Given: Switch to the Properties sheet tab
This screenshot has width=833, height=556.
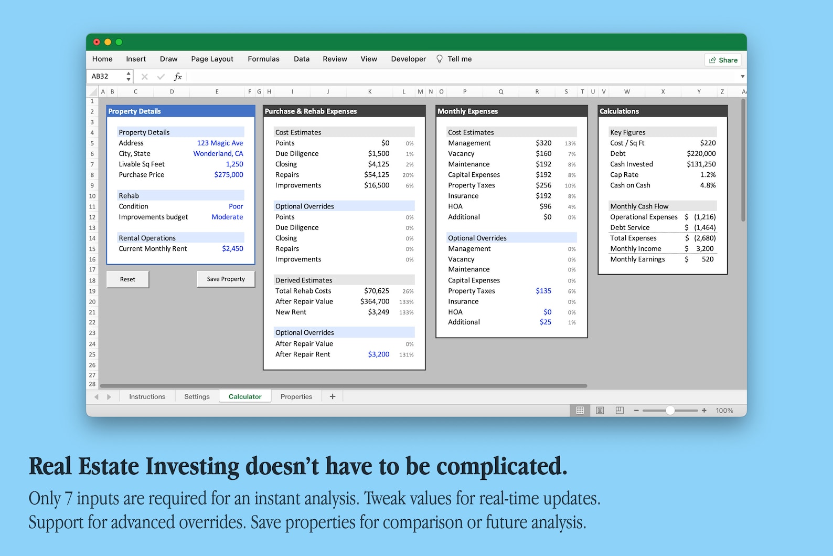Looking at the screenshot, I should [296, 396].
